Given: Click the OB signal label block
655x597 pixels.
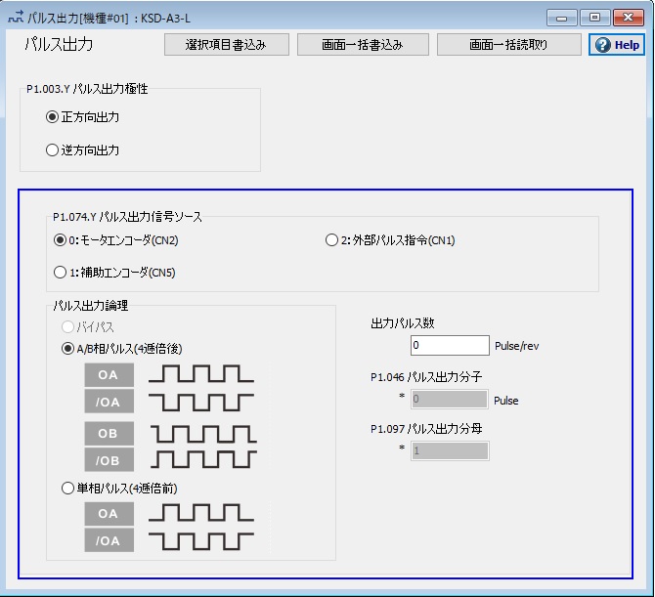Looking at the screenshot, I should 109,433.
